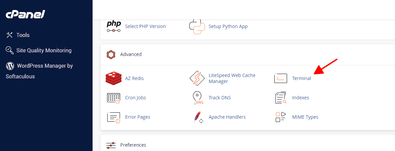This screenshot has width=395, height=151.
Task: Click the Terminal icon
Action: [281, 78]
